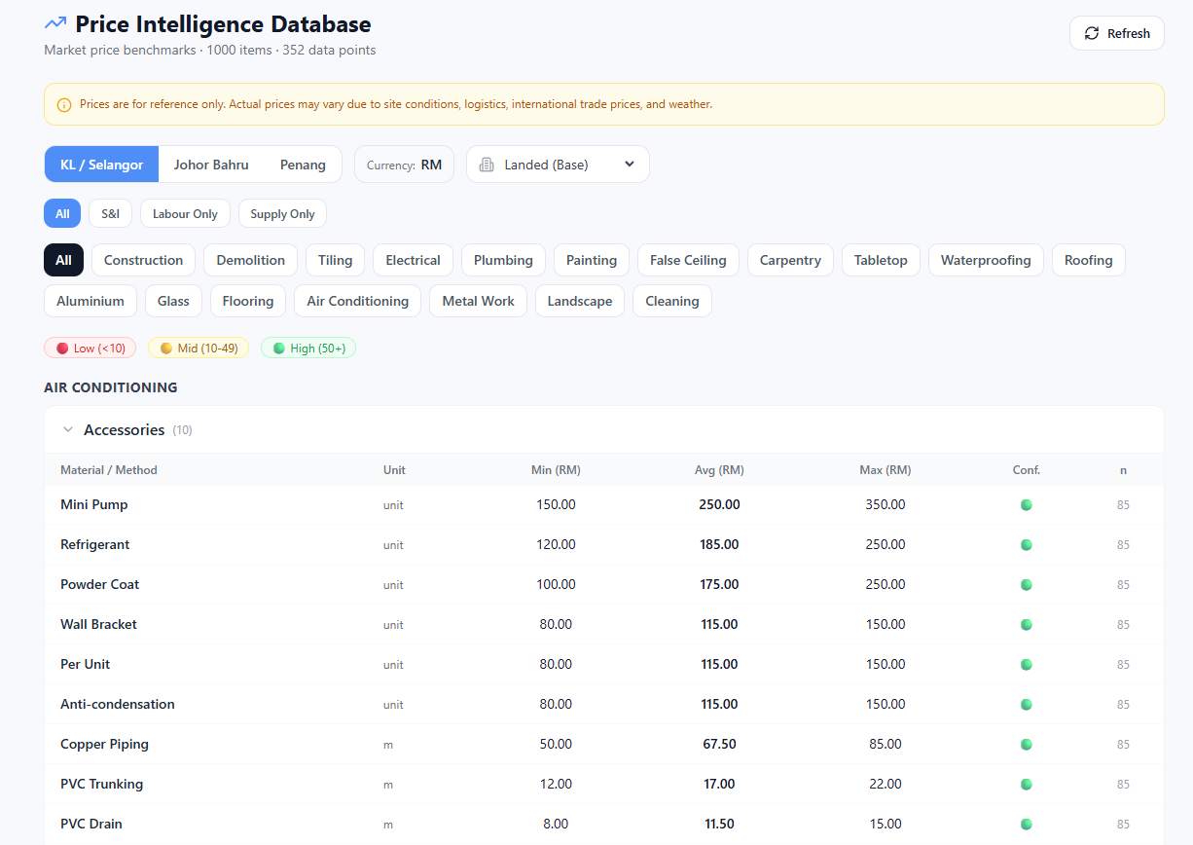This screenshot has height=845, width=1193.
Task: Toggle the Low (<10) confidence filter
Action: [x=90, y=348]
